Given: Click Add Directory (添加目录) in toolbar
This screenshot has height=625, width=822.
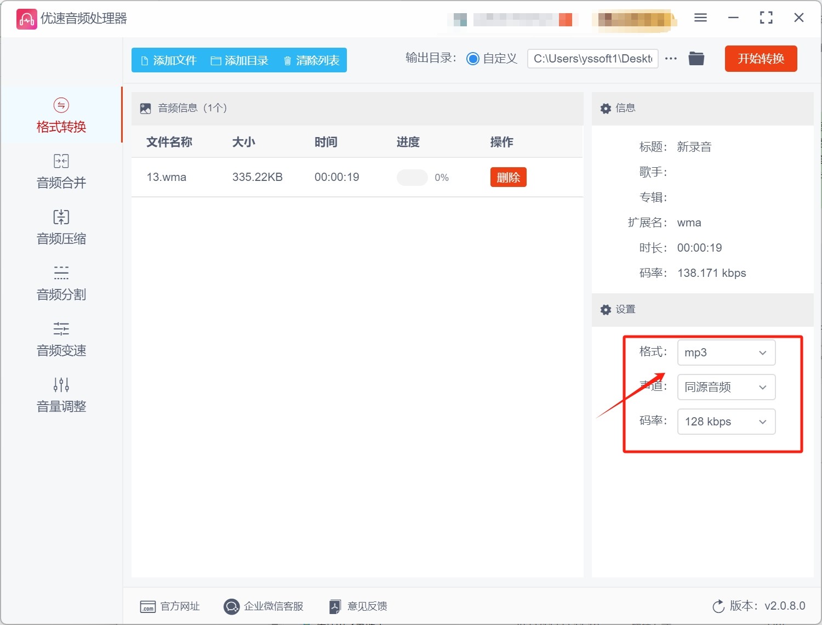Looking at the screenshot, I should point(239,60).
